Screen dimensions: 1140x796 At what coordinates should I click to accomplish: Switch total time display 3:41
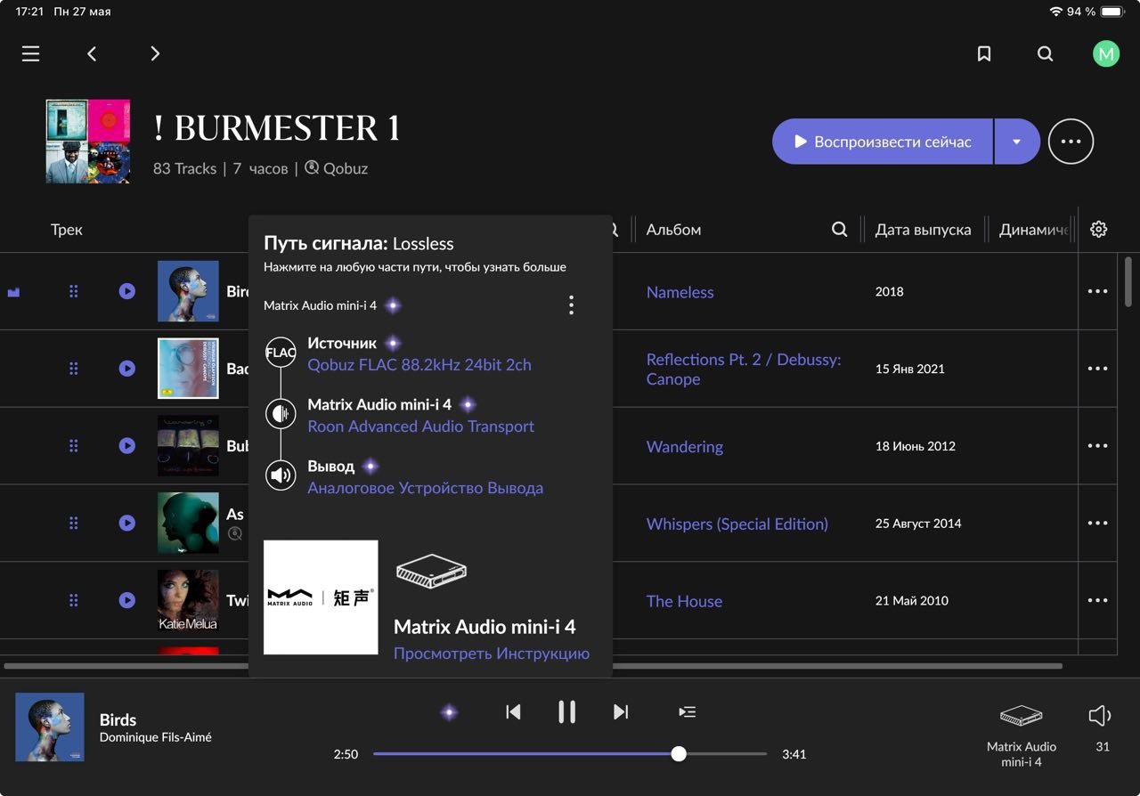coord(794,754)
